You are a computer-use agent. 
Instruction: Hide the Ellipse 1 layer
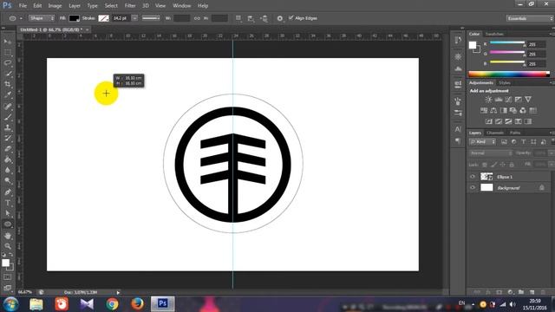click(473, 177)
